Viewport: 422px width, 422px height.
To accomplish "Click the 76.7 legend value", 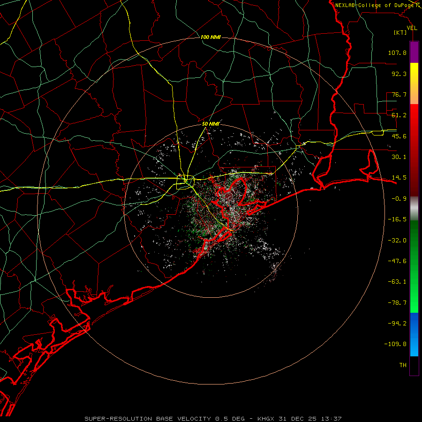I will [399, 94].
